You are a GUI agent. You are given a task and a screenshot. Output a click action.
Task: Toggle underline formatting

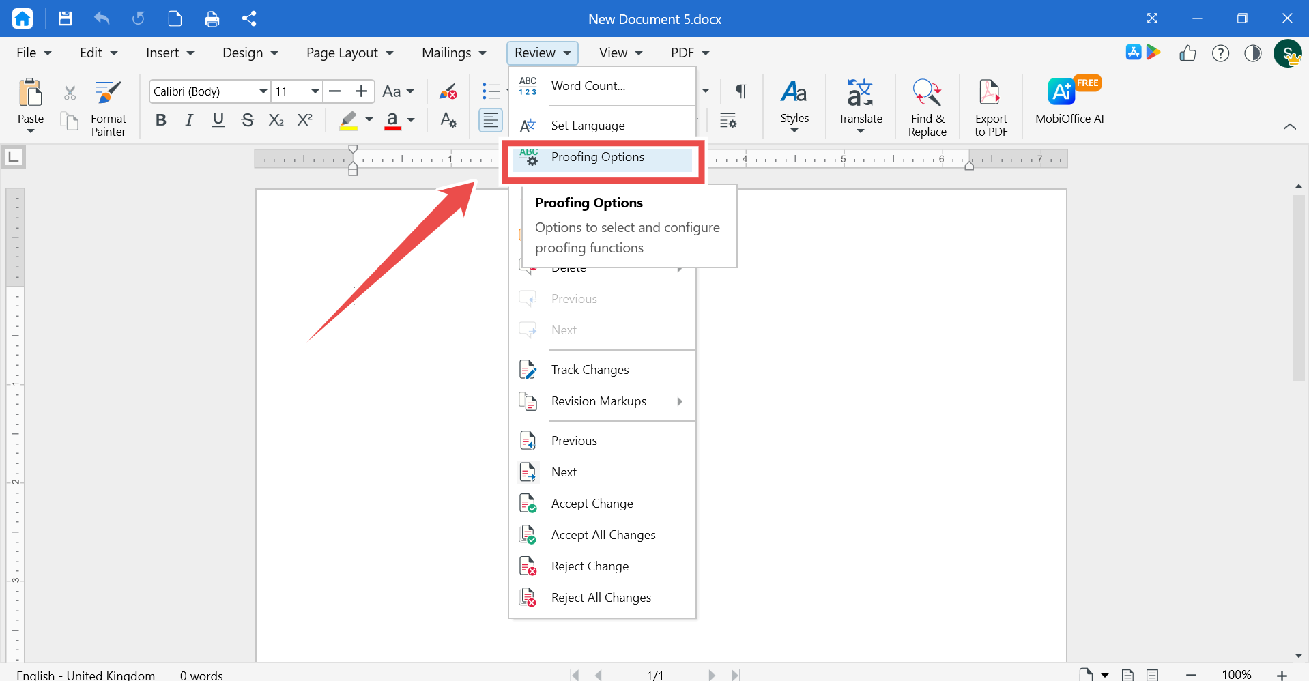tap(218, 120)
